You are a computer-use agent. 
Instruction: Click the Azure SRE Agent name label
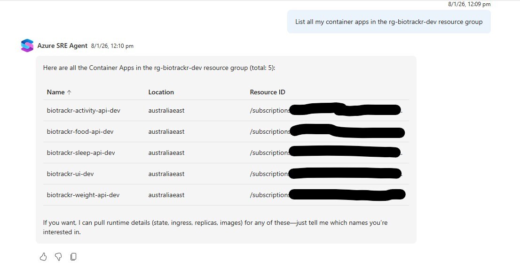(62, 46)
